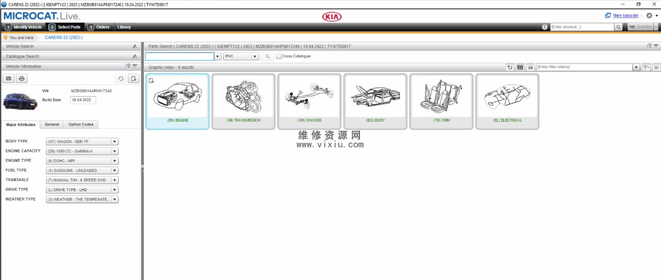Image resolution: width=661 pixels, height=280 pixels.
Task: Click the small bookmark icon on the ENGINE tile
Action: click(x=151, y=80)
